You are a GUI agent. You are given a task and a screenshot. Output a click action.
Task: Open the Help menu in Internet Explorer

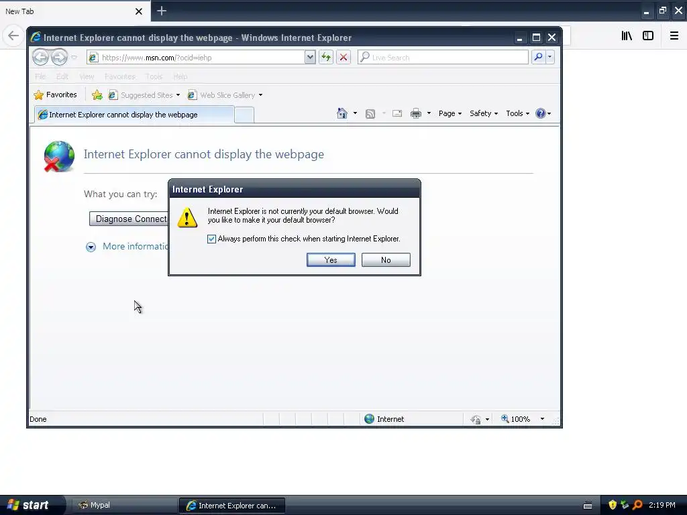tap(180, 76)
